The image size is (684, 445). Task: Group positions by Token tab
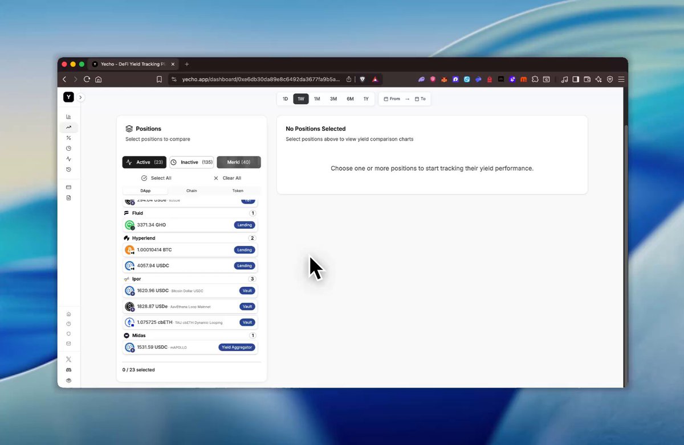tap(238, 191)
